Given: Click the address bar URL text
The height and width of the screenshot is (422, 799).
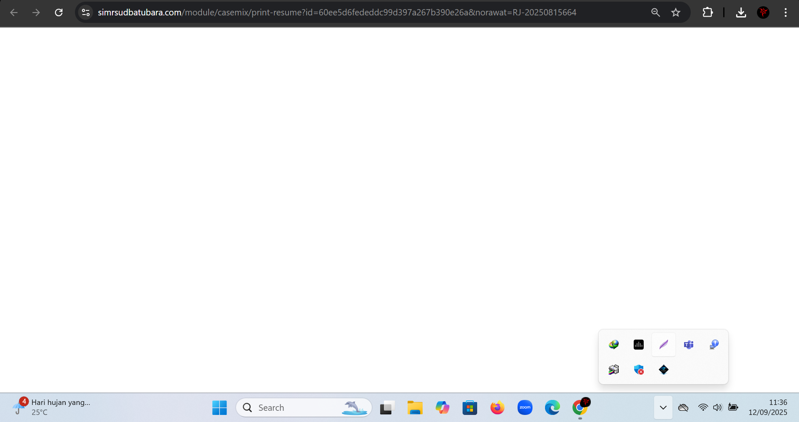Looking at the screenshot, I should [337, 12].
